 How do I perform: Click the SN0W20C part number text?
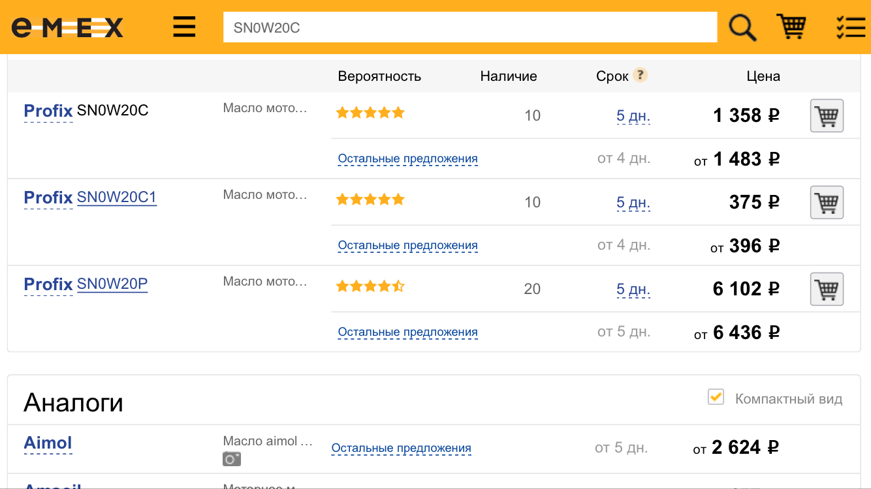tap(113, 111)
